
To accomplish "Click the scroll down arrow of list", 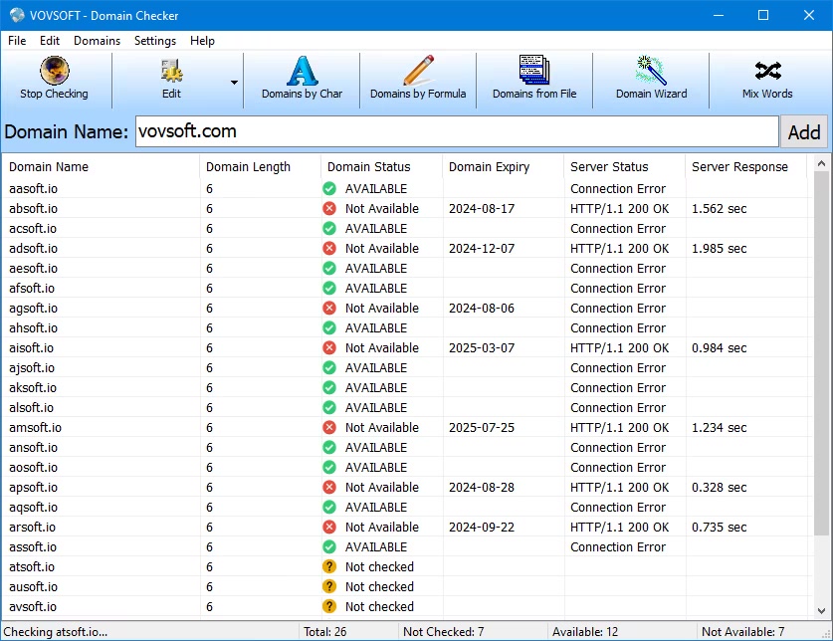I will point(821,610).
